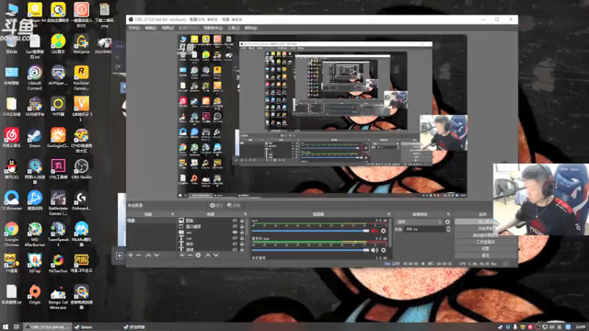The height and width of the screenshot is (331, 589).
Task: Hide the camera source via its eye icon
Action: tap(235, 233)
